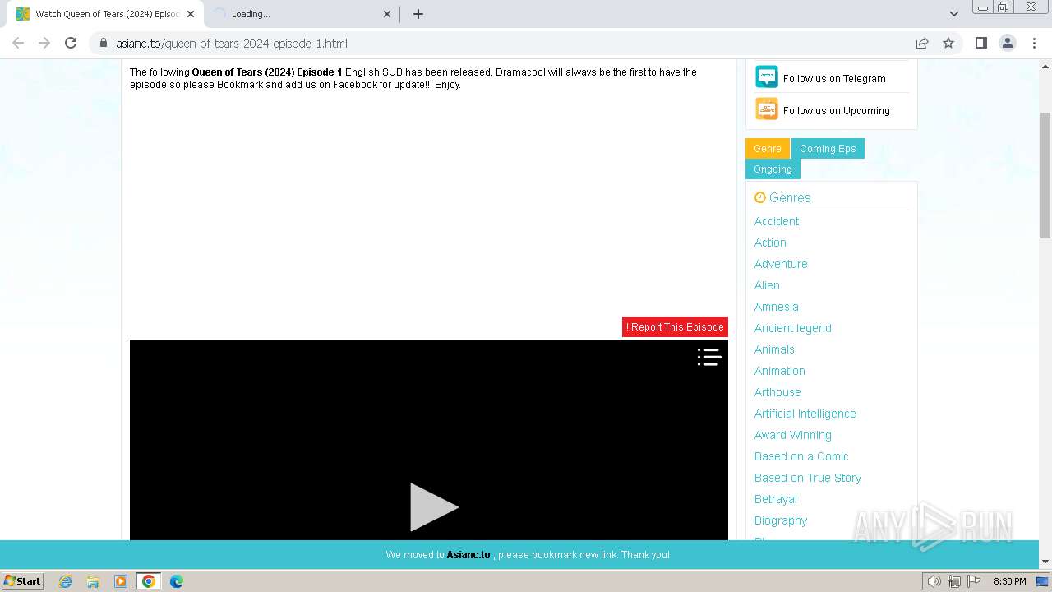Select the Ongoing tab
1052x592 pixels.
[x=773, y=169]
